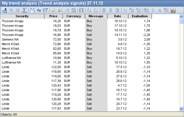
Task: Click the Date column header
Action: [x=118, y=16]
